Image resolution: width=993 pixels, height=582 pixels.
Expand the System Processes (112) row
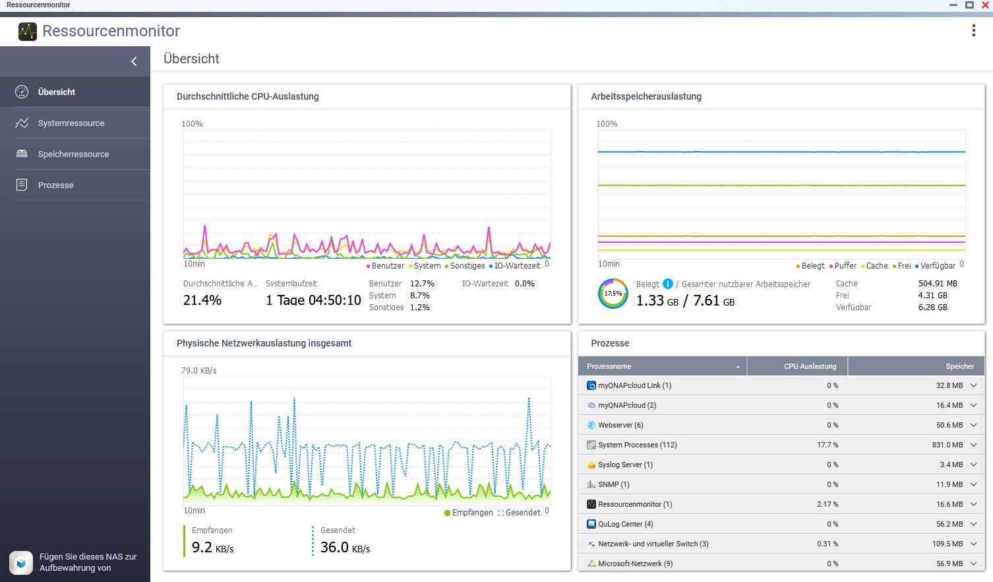tap(973, 445)
